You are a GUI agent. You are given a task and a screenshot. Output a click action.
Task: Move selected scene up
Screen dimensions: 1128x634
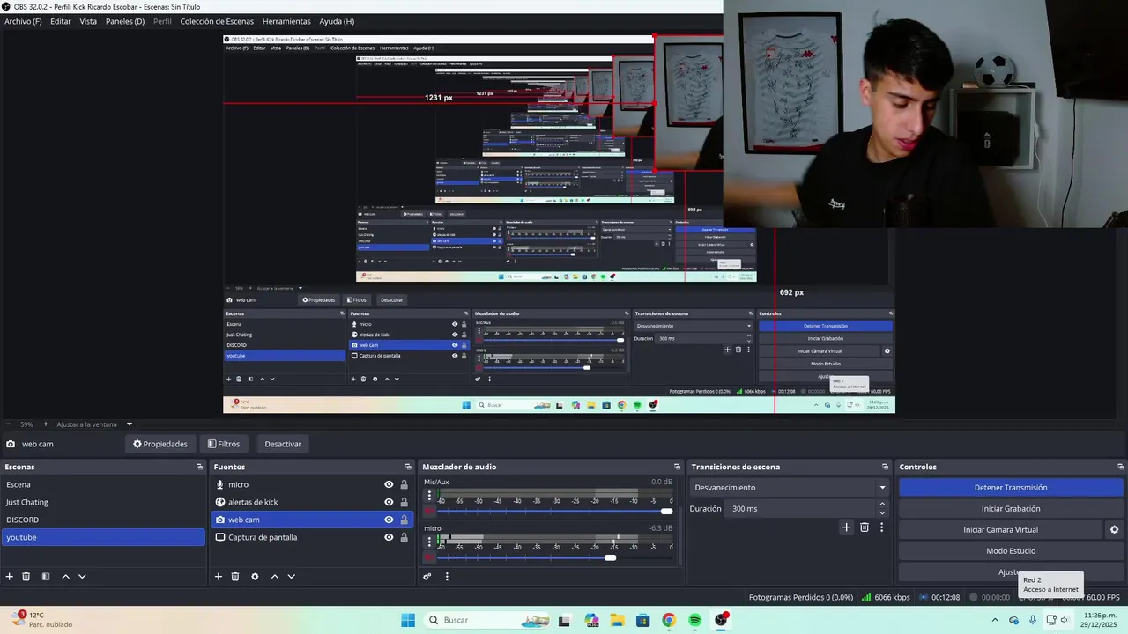tap(65, 577)
